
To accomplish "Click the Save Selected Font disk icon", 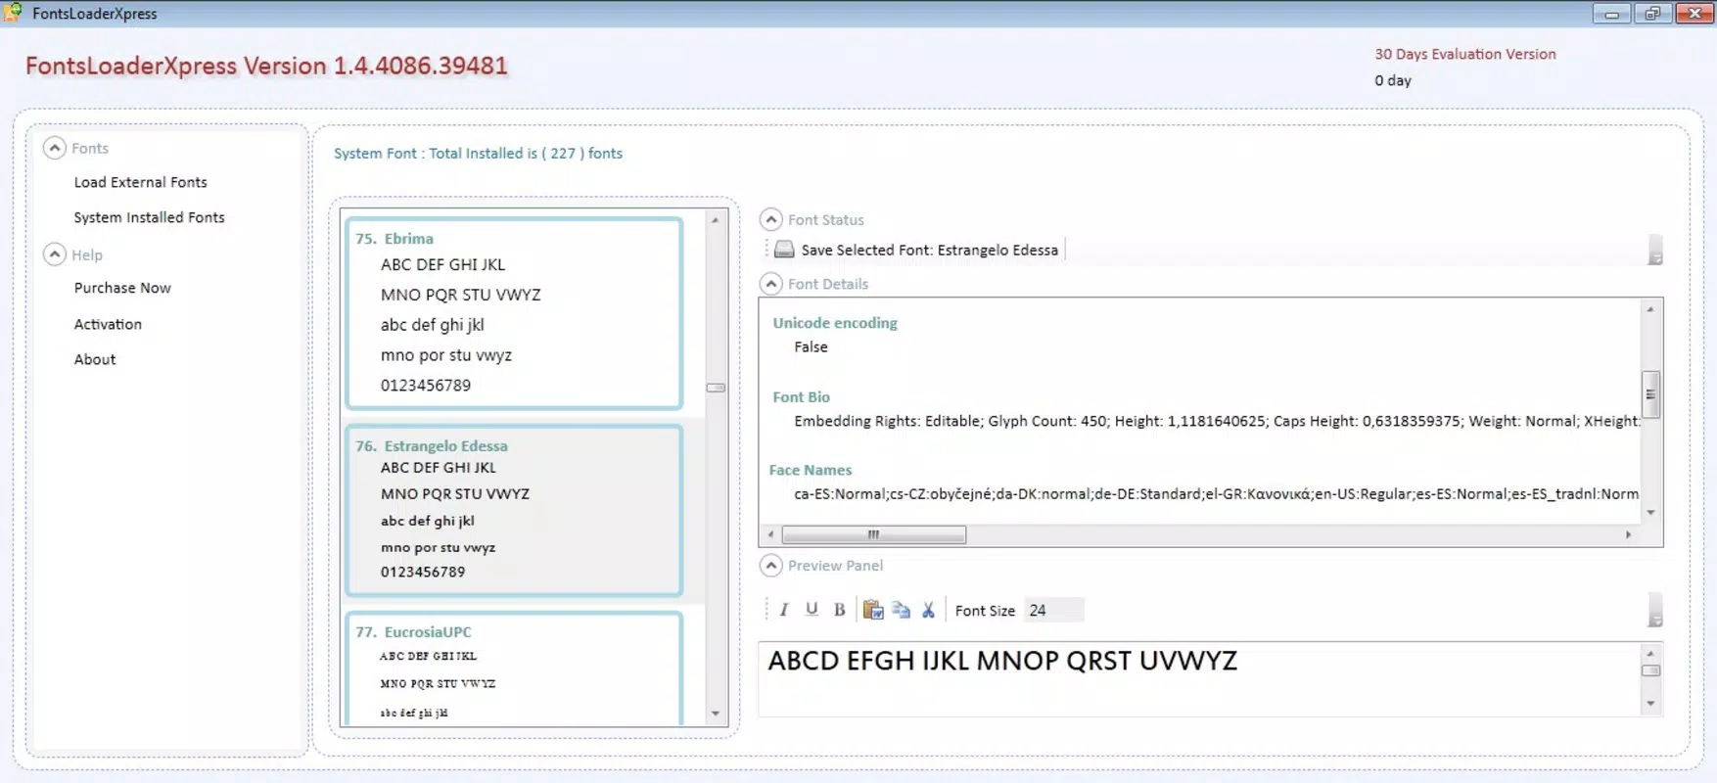I will [x=784, y=250].
